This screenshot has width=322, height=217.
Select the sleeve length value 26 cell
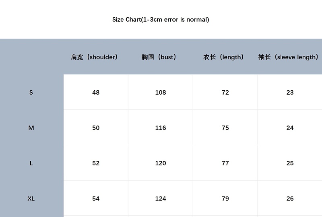coord(290,198)
